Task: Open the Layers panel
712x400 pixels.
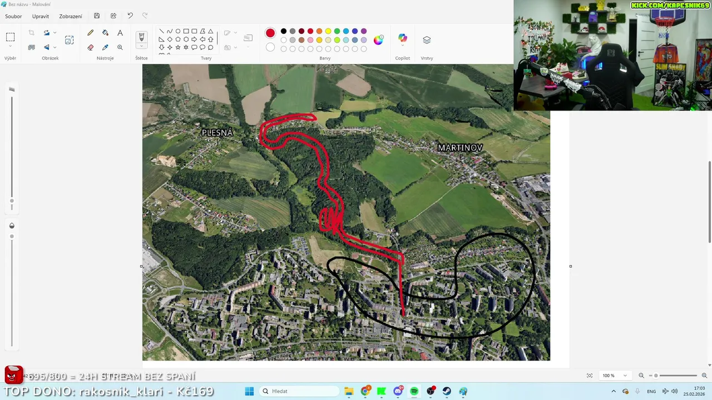Action: pyautogui.click(x=427, y=40)
